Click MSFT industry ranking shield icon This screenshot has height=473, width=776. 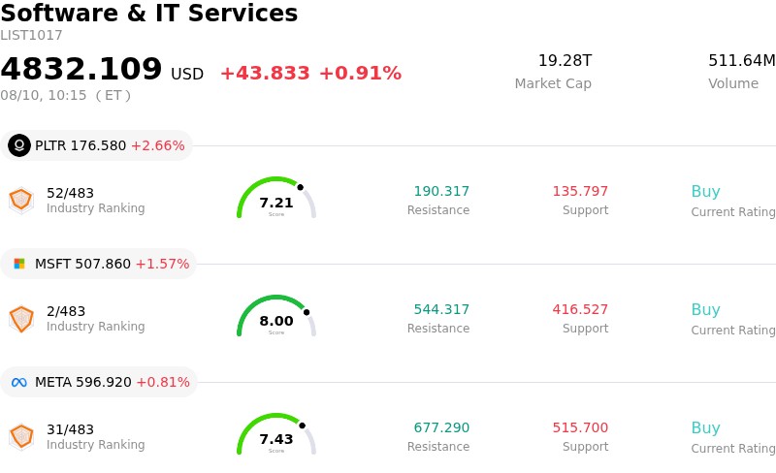click(x=21, y=319)
